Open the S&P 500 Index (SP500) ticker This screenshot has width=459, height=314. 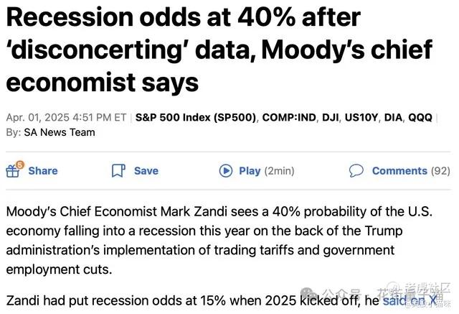click(x=196, y=118)
